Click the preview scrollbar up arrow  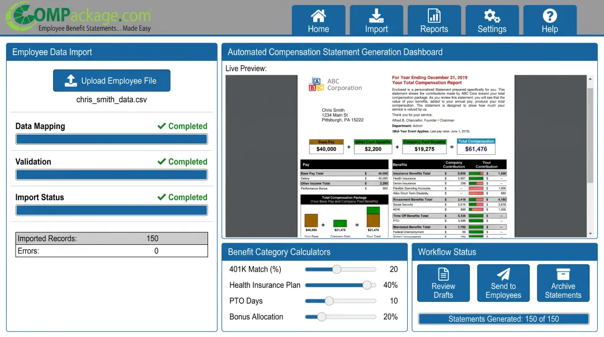590,79
